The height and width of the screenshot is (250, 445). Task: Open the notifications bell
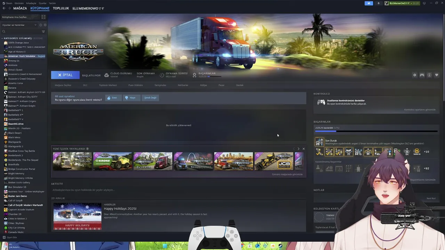pyautogui.click(x=379, y=3)
